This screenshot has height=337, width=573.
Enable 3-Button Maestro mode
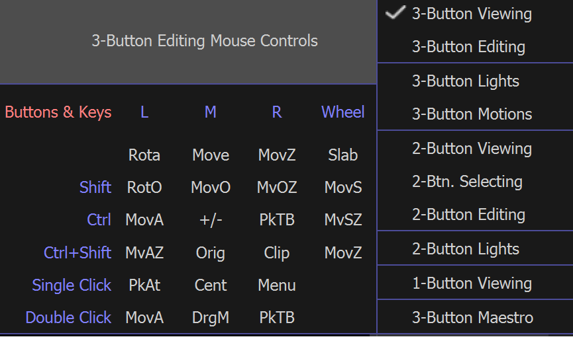(x=472, y=318)
